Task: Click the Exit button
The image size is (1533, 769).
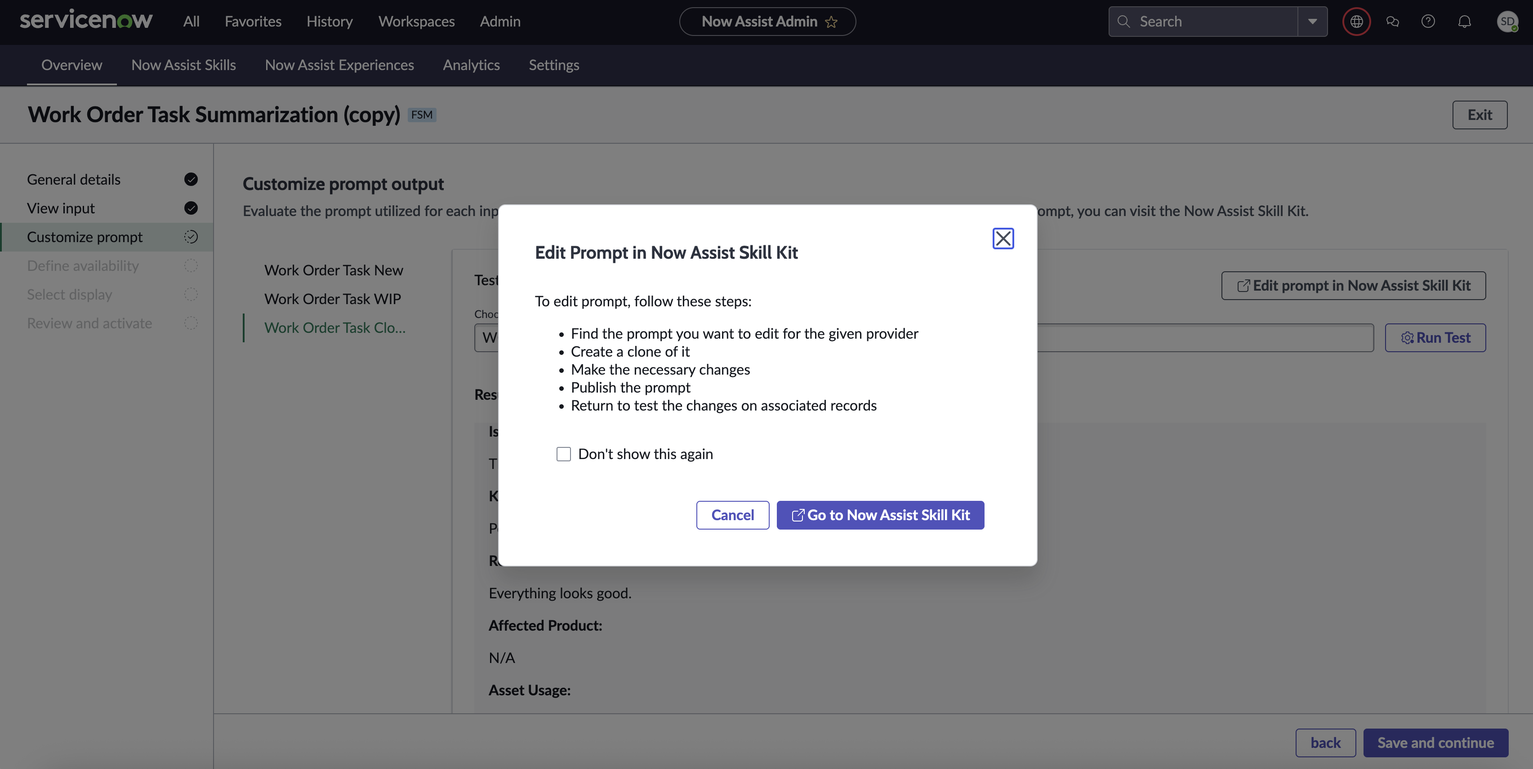Action: [x=1480, y=115]
